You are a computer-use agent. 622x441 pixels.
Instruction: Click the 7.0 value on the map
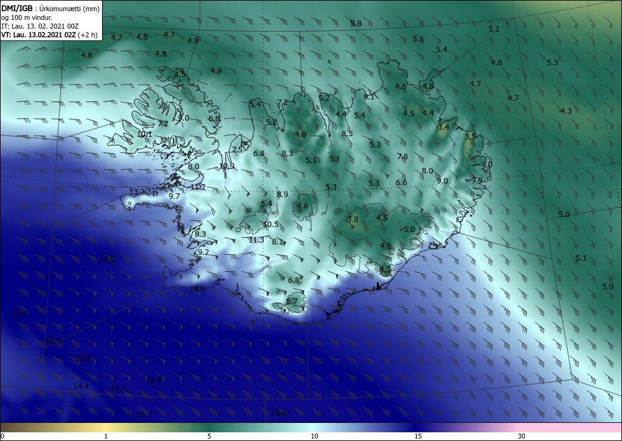pyautogui.click(x=487, y=165)
